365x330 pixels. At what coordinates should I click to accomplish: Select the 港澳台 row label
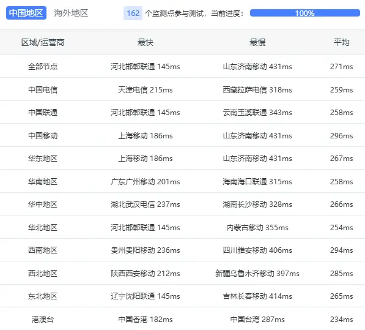click(x=43, y=319)
